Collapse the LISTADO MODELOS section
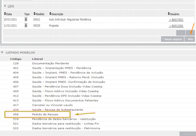 (2, 53)
